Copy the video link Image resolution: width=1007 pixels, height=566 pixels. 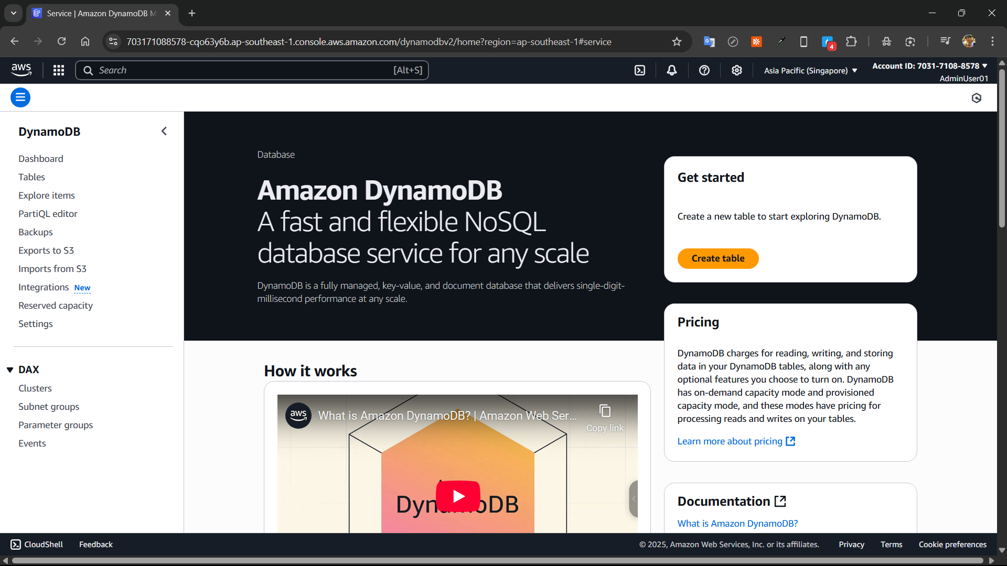[x=605, y=418]
